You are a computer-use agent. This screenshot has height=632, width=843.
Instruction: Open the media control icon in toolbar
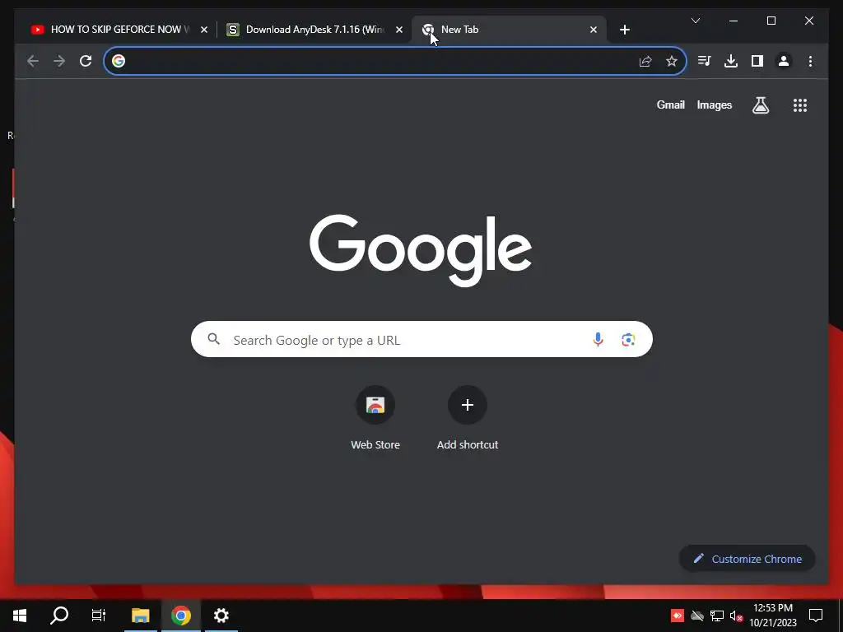pyautogui.click(x=705, y=61)
